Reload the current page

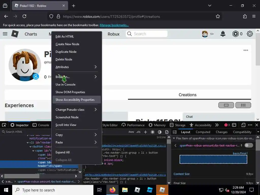(x=24, y=16)
